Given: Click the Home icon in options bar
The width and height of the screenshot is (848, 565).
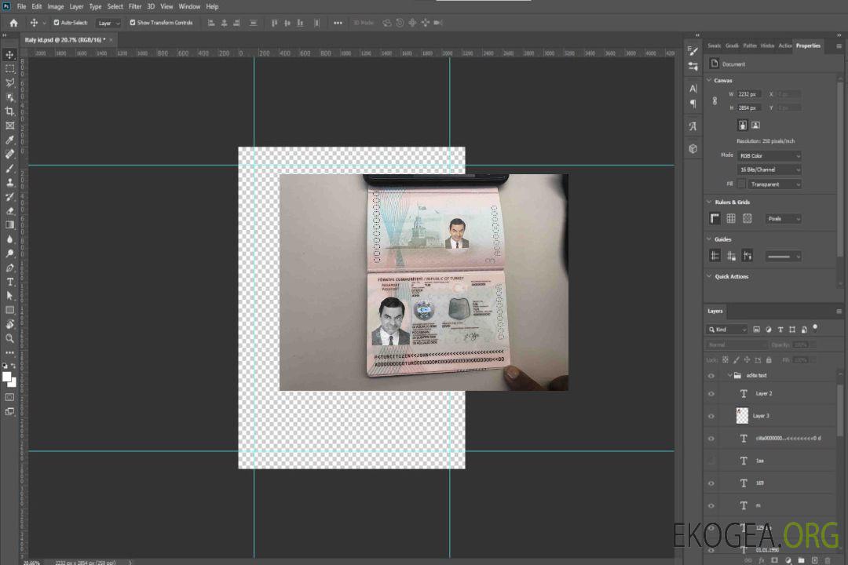Looking at the screenshot, I should (13, 23).
